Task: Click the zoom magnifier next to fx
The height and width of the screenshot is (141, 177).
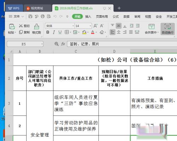Action: click(57, 44)
